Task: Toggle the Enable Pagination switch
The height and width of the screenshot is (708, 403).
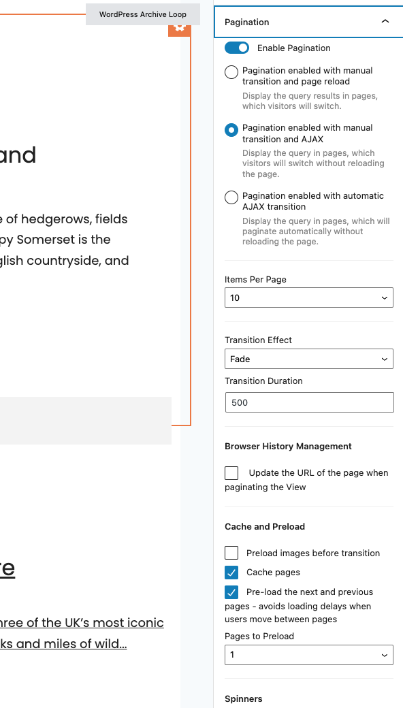Action: point(237,48)
